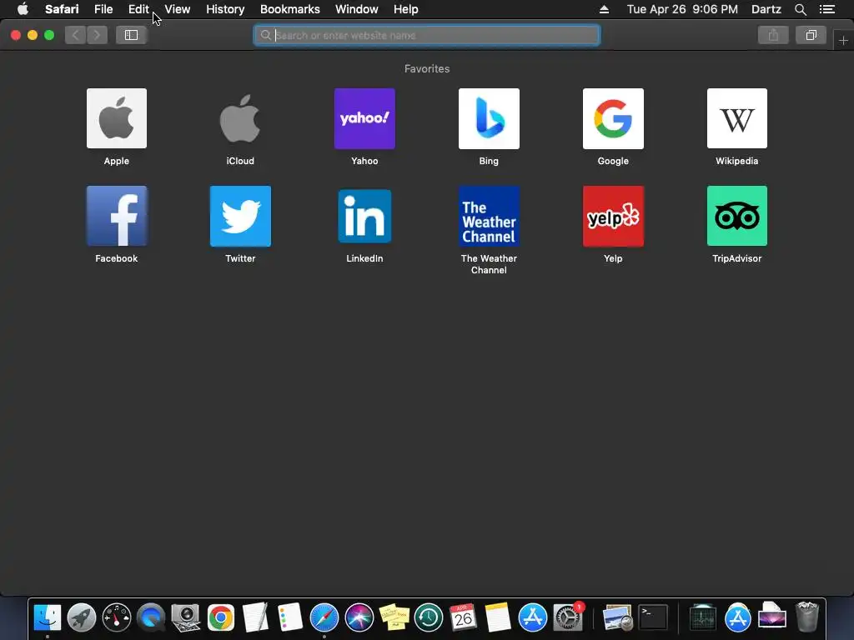The width and height of the screenshot is (854, 640).
Task: Open the Applications folder stack in Dock
Action: click(737, 617)
